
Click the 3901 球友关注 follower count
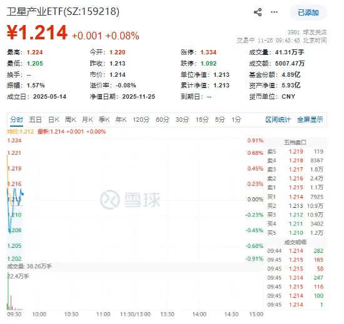pyautogui.click(x=307, y=32)
